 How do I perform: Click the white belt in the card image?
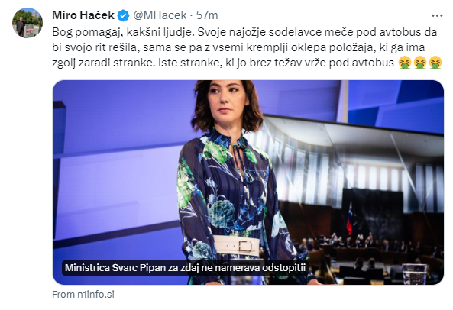click(236, 245)
